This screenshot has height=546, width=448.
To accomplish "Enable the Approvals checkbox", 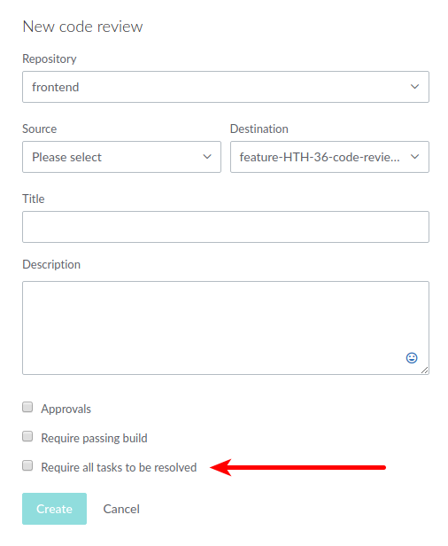I will pos(27,407).
